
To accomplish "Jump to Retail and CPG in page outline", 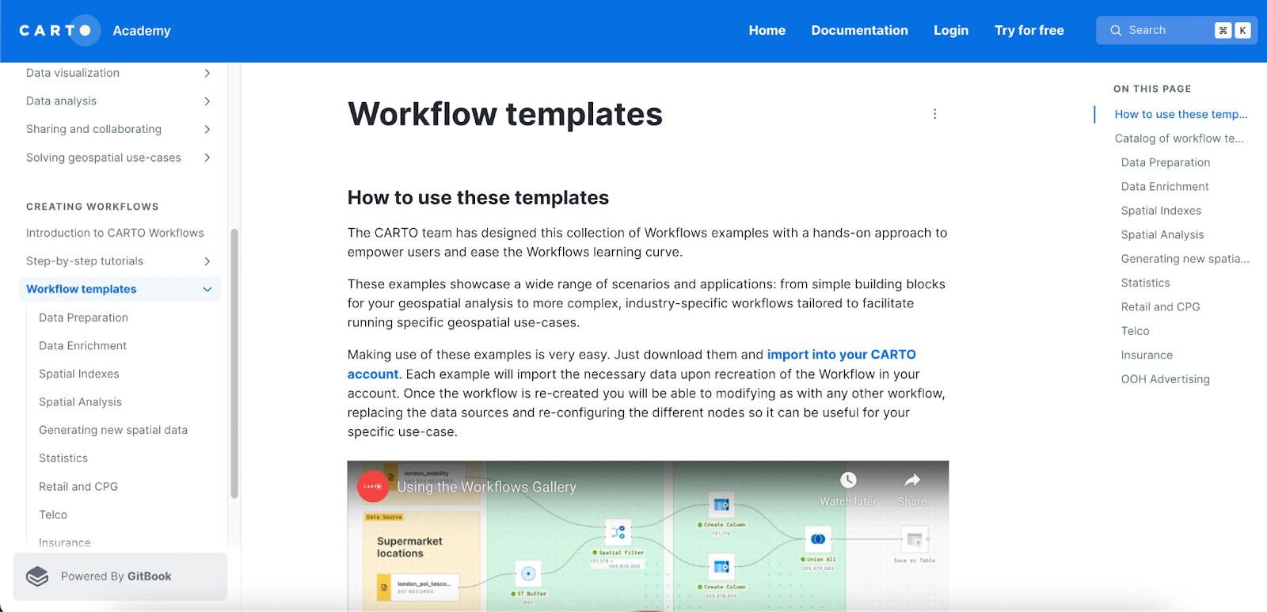I will pos(1160,307).
